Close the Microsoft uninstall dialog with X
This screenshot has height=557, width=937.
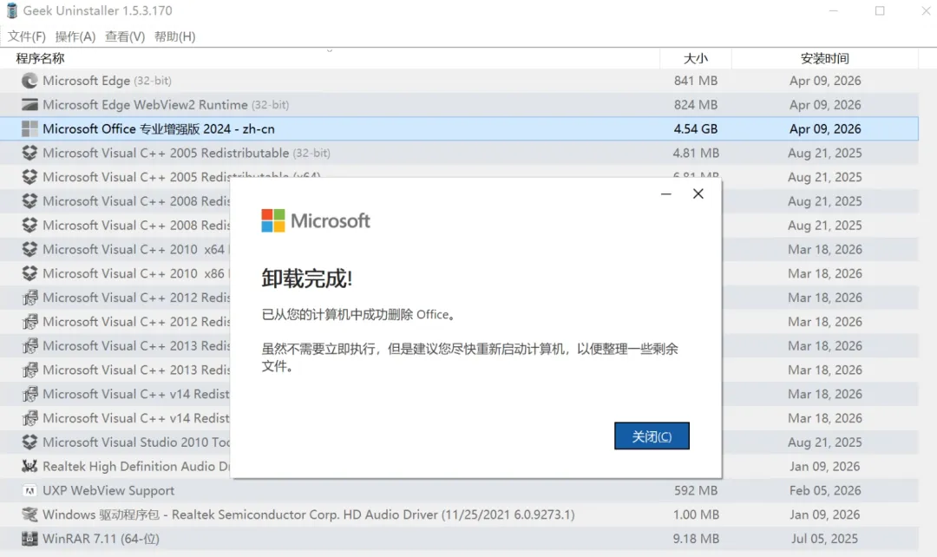698,194
